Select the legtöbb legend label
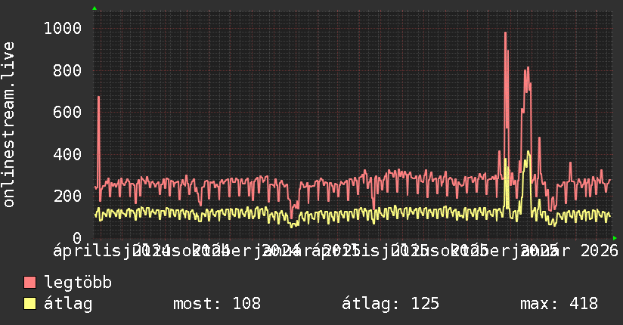 click(78, 282)
